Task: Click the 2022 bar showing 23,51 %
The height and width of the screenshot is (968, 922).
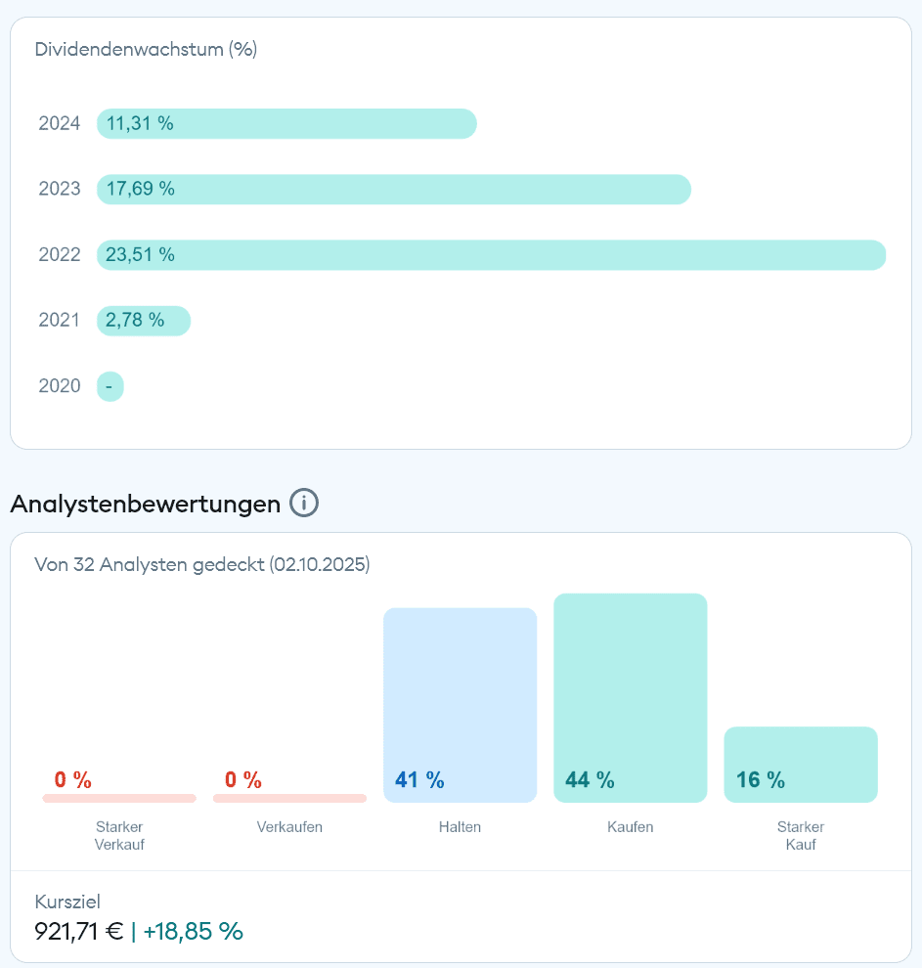Action: coord(491,255)
